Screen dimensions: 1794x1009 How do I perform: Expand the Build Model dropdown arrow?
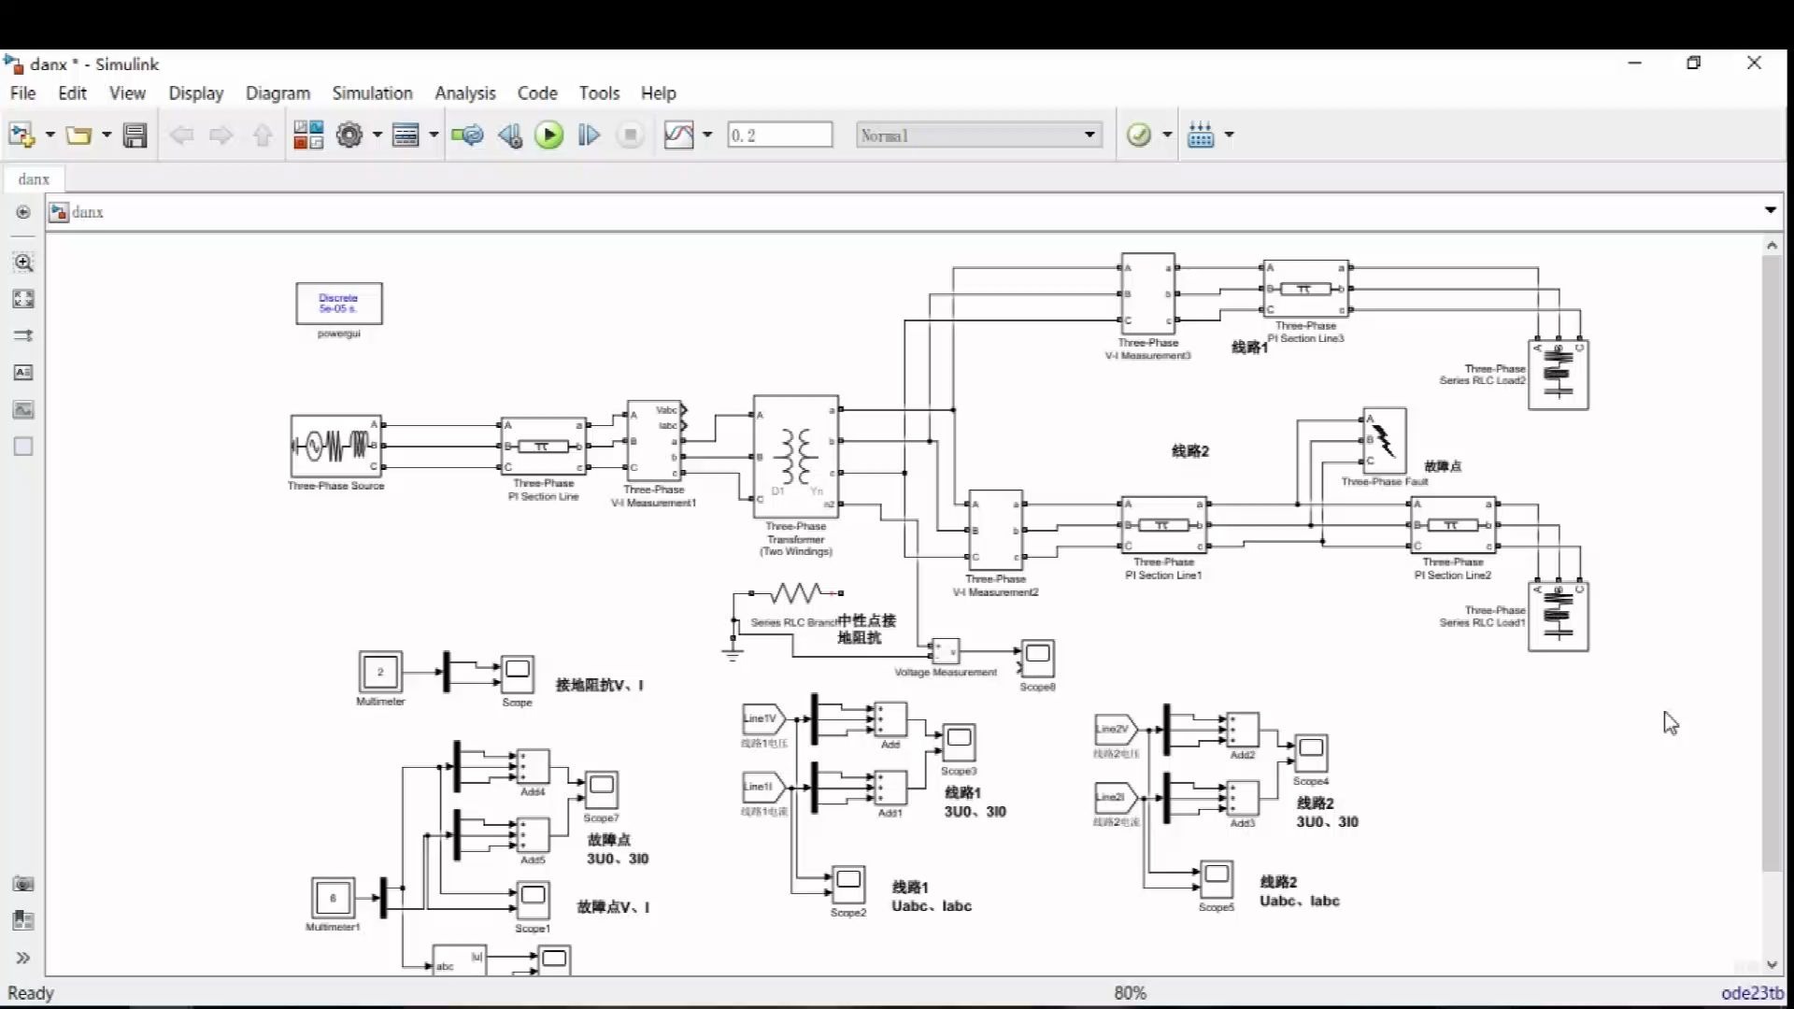pos(1229,135)
